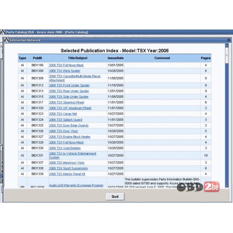Open 2006 TSX Engine Block Heater link
Screen dimensions: 233x233
pos(70,137)
